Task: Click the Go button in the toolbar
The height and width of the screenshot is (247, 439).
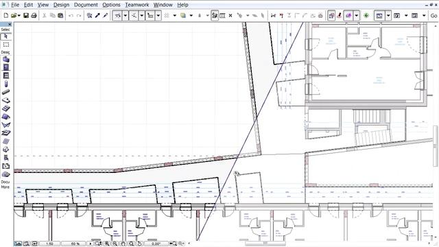Action: [x=434, y=16]
